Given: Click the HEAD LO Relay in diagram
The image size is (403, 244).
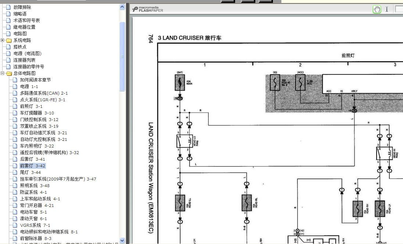Looking at the screenshot, I should [185, 141].
